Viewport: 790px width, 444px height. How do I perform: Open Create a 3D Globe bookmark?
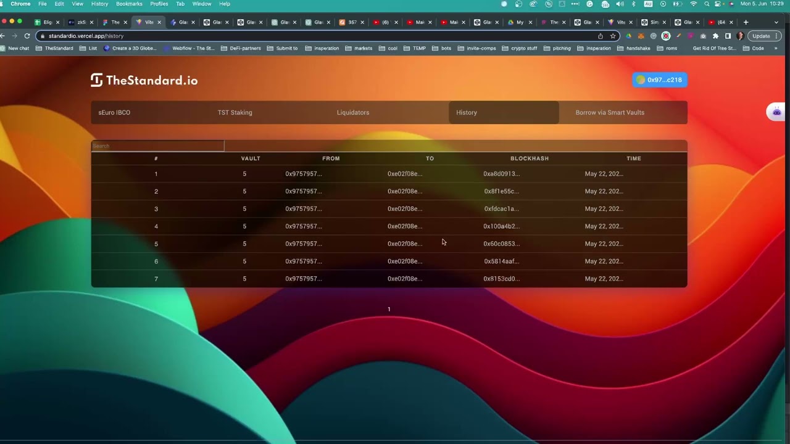[130, 48]
